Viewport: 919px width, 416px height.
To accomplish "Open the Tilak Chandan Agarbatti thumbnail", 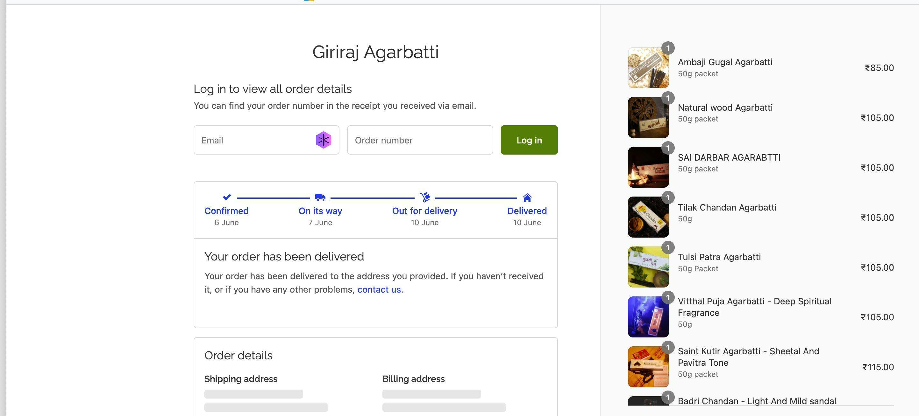I will (x=648, y=217).
